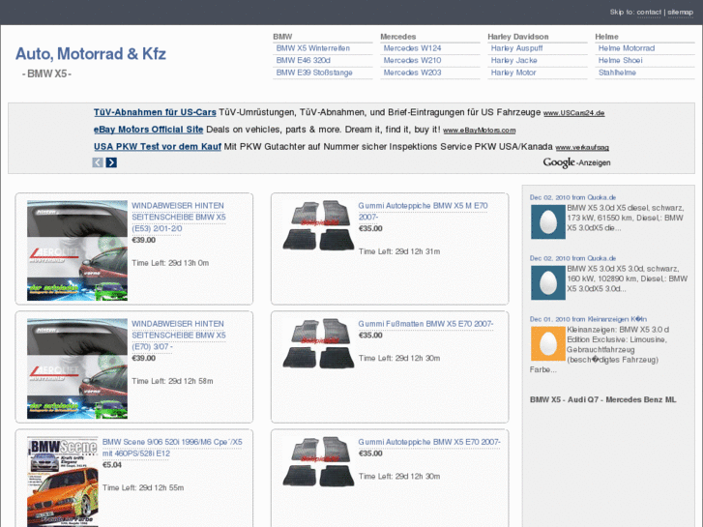Open Gummi Autoteppiche BMW X5 M E70 listing
Screen dimensions: 703x527
[423, 211]
